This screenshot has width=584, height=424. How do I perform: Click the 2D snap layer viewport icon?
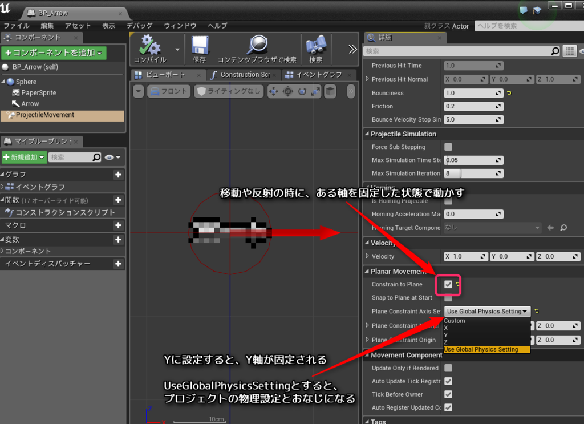[x=288, y=91]
